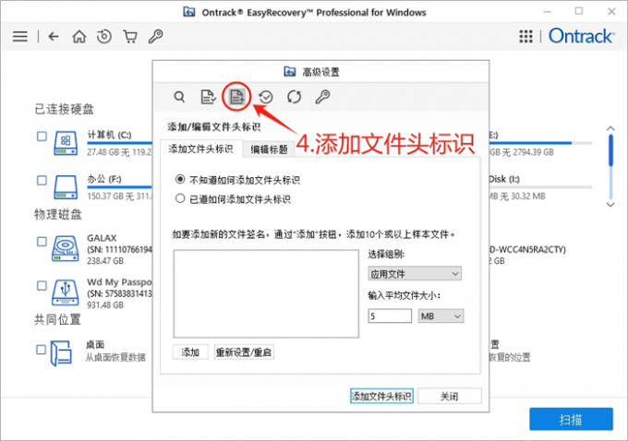Open the preview magnifier settings icon

179,97
